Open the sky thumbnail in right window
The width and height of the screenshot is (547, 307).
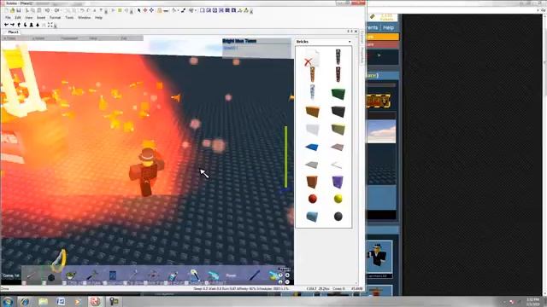tap(382, 131)
